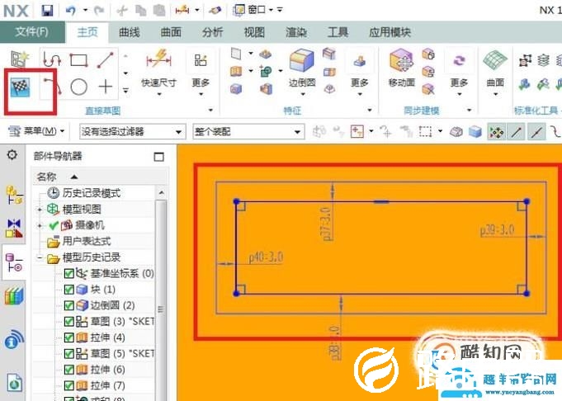This screenshot has height=401, width=562.
Task: Select the 用户表达式 tree row
Action: (x=79, y=241)
